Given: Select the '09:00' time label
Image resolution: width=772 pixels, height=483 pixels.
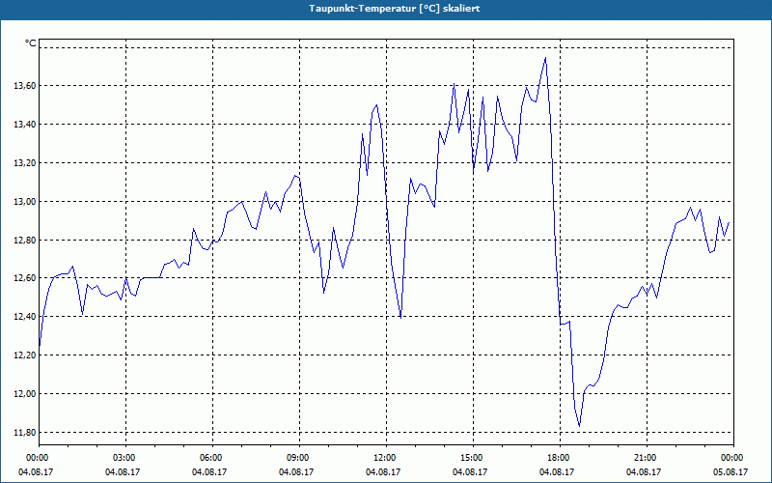Looking at the screenshot, I should click(299, 458).
